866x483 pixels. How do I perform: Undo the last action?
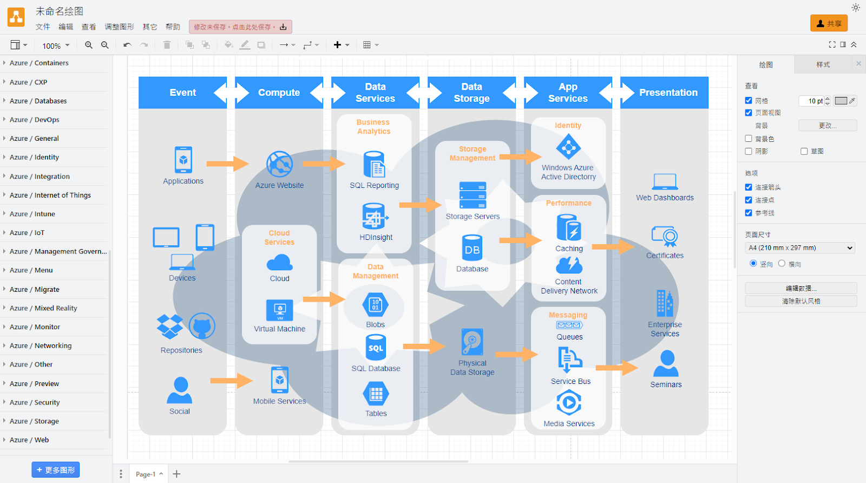coord(127,45)
